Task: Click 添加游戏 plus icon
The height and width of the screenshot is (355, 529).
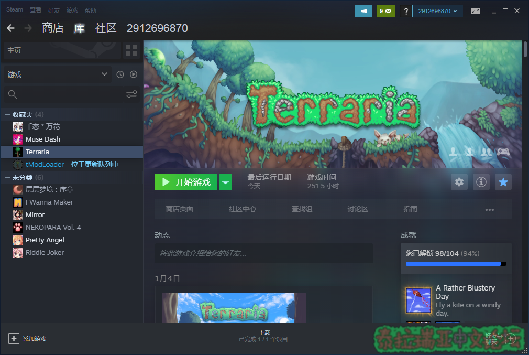Action: 14,338
